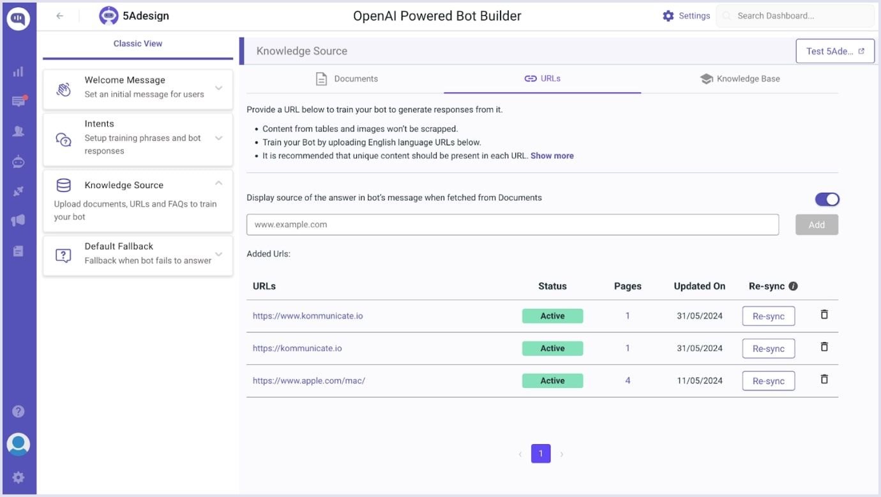Click the Pages column header
Screen dimensions: 881x497
click(x=628, y=286)
